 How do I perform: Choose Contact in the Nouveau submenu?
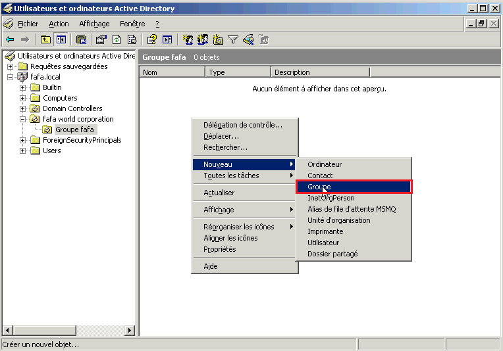click(x=354, y=175)
